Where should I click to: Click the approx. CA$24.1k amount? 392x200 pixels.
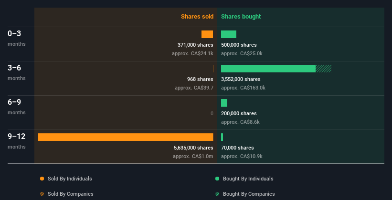pyautogui.click(x=192, y=53)
